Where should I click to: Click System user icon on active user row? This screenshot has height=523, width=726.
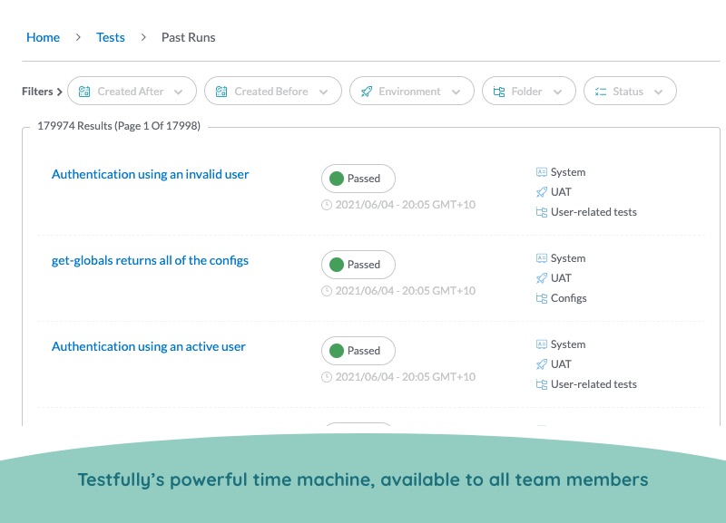coord(542,344)
